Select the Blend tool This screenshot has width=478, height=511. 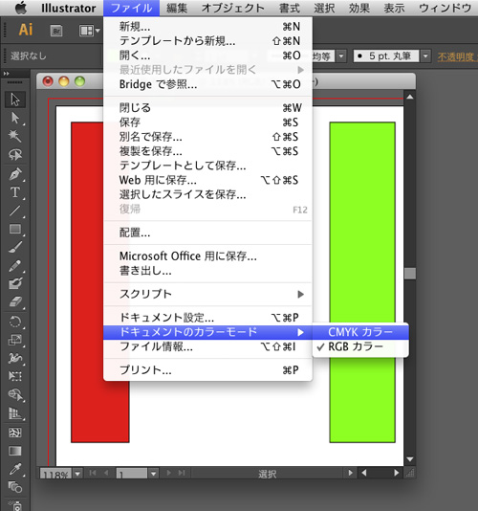[x=15, y=487]
